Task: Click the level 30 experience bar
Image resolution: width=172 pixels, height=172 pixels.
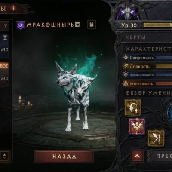Action: 158,25
